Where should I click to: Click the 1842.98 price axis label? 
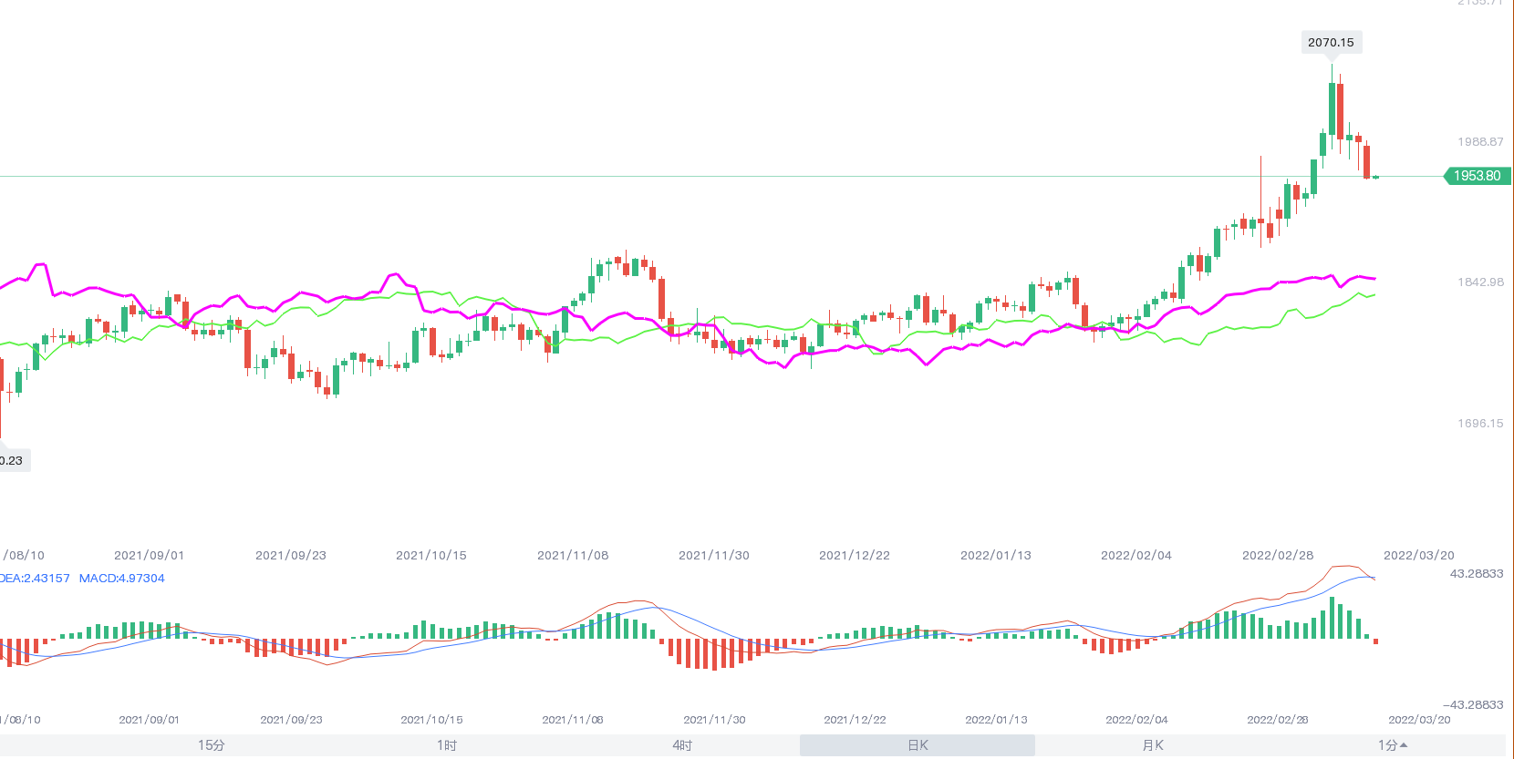(x=1480, y=282)
